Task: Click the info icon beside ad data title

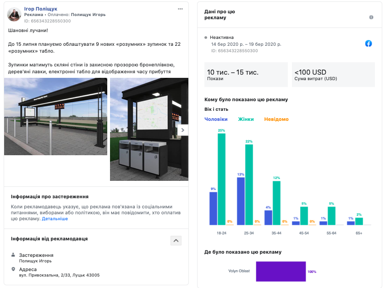Action: click(371, 17)
